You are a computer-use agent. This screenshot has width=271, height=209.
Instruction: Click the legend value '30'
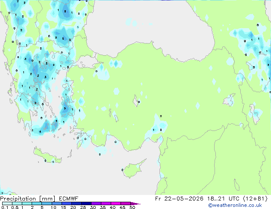coord(93,207)
